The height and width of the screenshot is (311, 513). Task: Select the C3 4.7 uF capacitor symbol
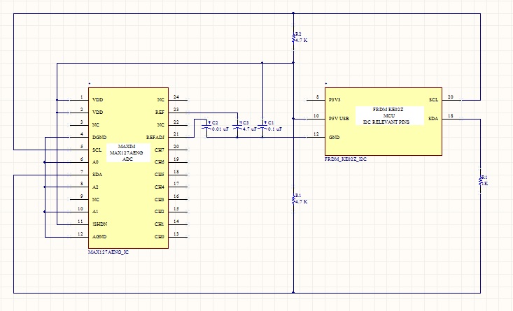point(237,126)
